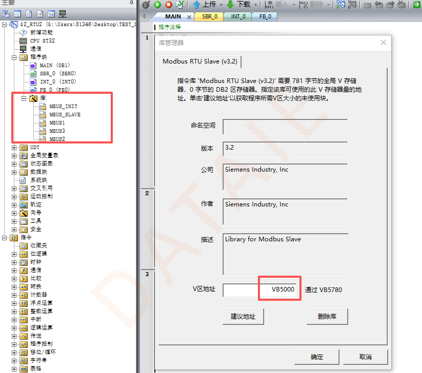Click the blue Upload arrow icon
This screenshot has height=373, width=422.
click(x=197, y=5)
